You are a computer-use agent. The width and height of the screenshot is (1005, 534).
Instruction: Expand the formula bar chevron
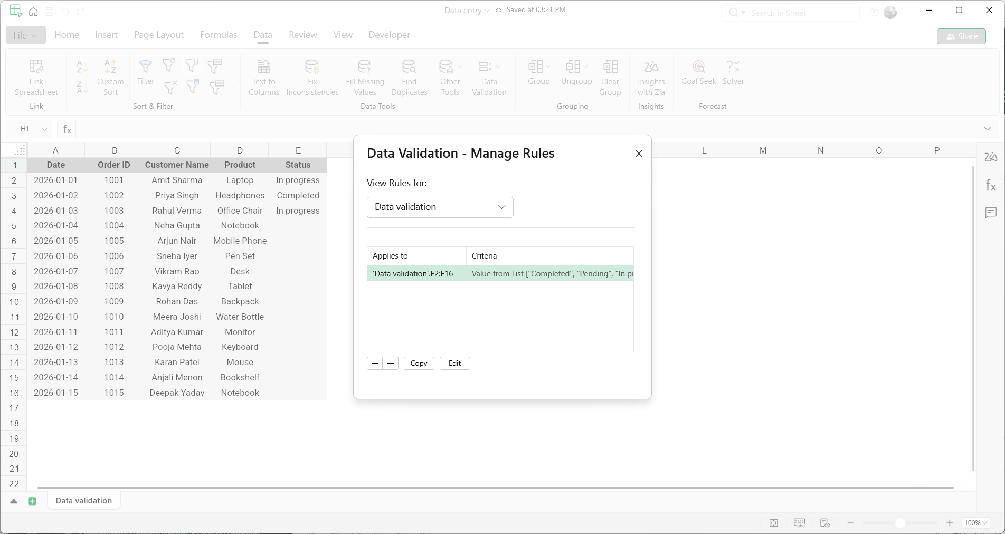(987, 129)
